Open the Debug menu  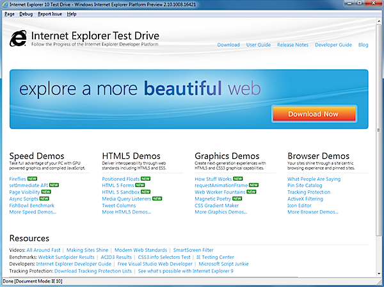[26, 13]
